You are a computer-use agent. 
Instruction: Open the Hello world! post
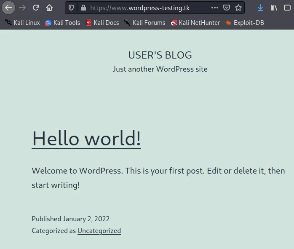86,138
